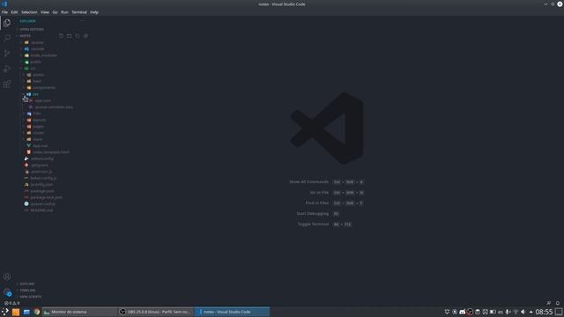Collapse the NOTES root folder section
Screen dimensions: 564x317
(x=26, y=36)
